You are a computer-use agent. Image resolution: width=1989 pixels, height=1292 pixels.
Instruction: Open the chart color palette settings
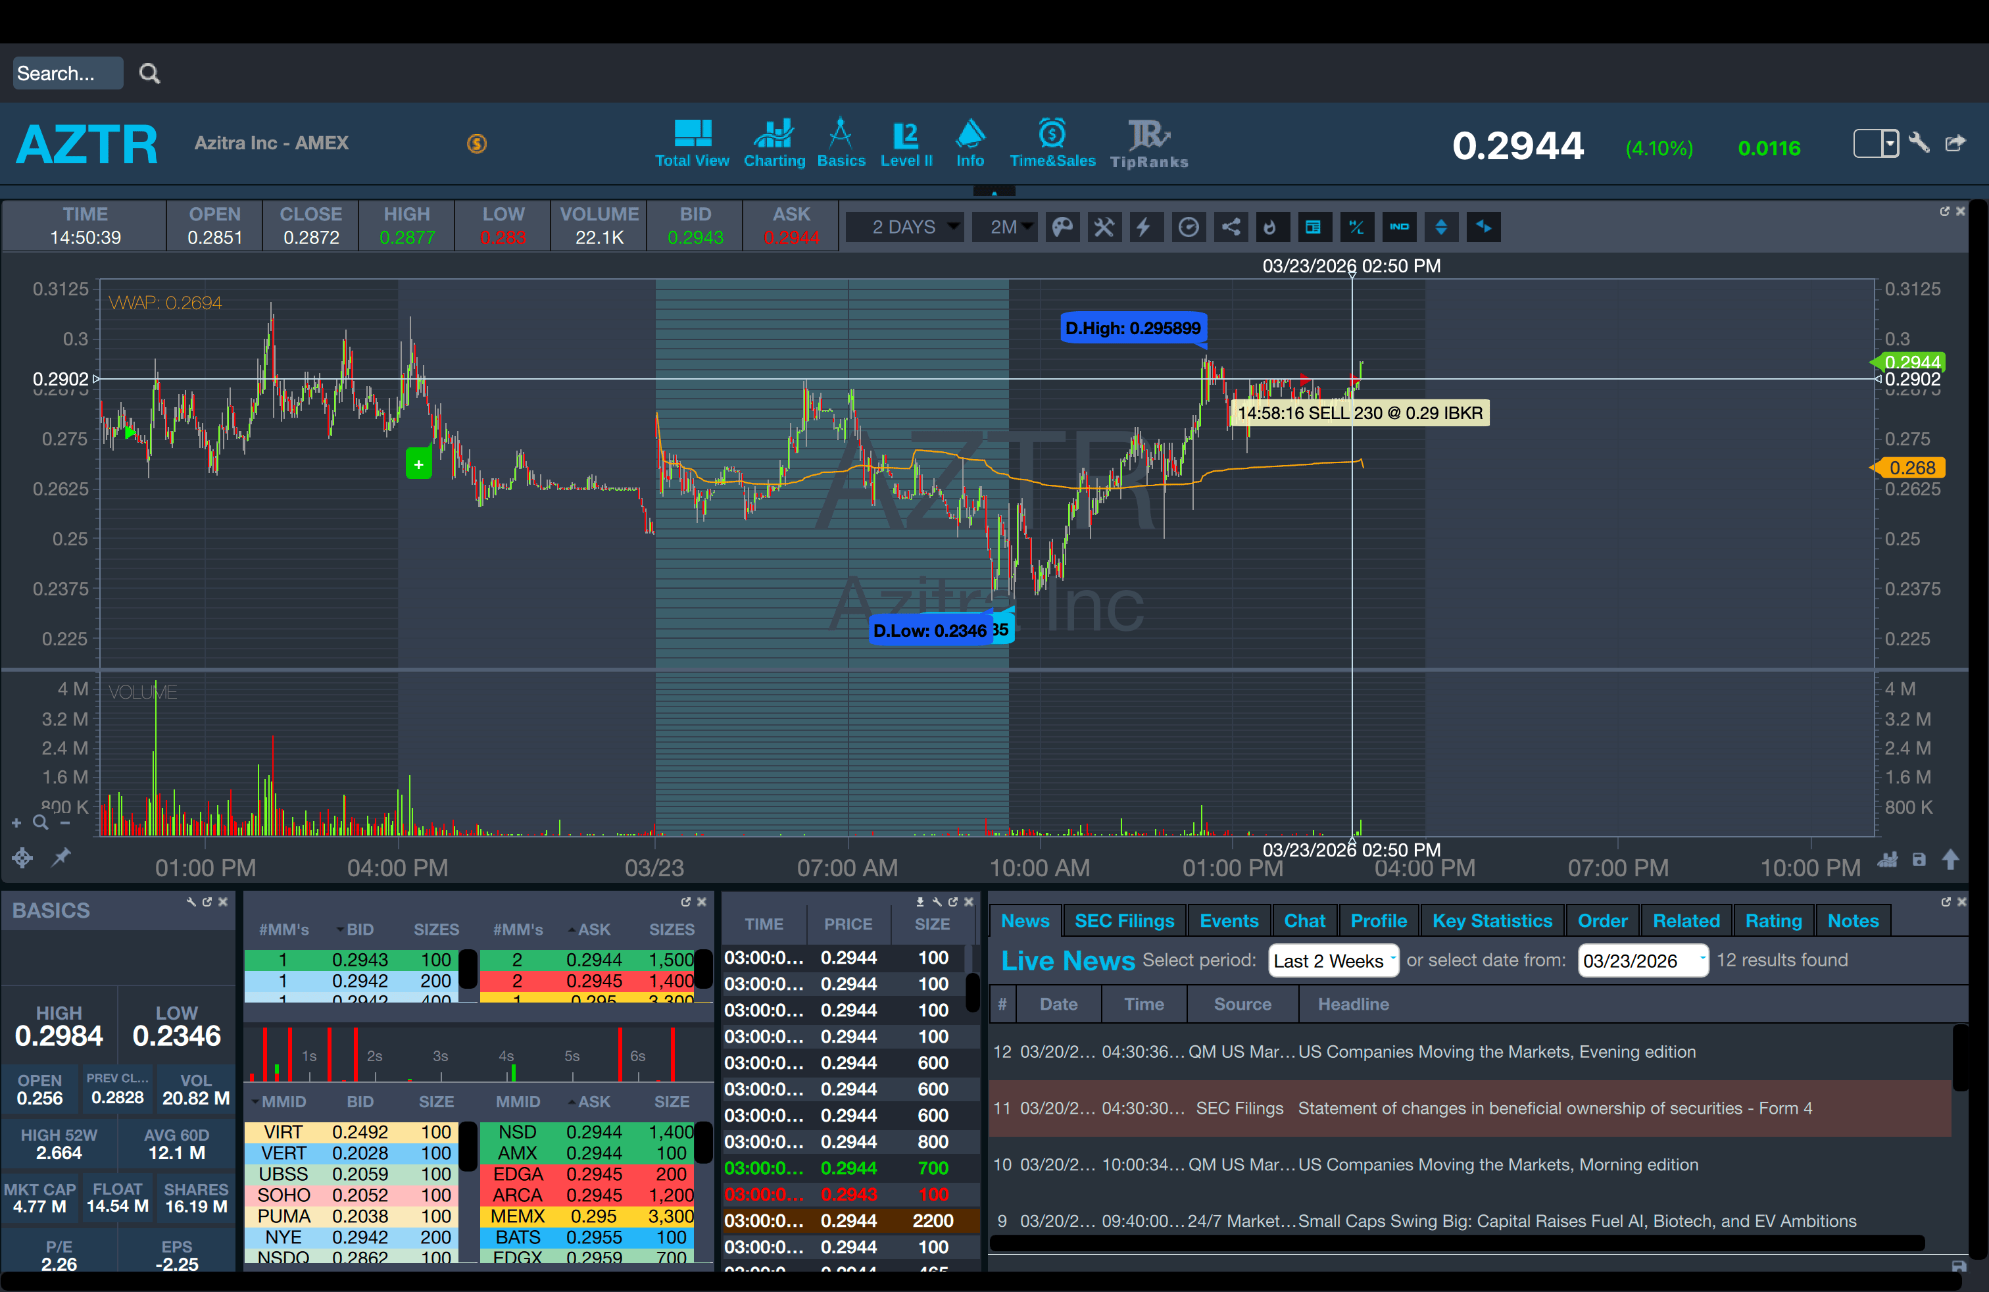[x=1062, y=228]
